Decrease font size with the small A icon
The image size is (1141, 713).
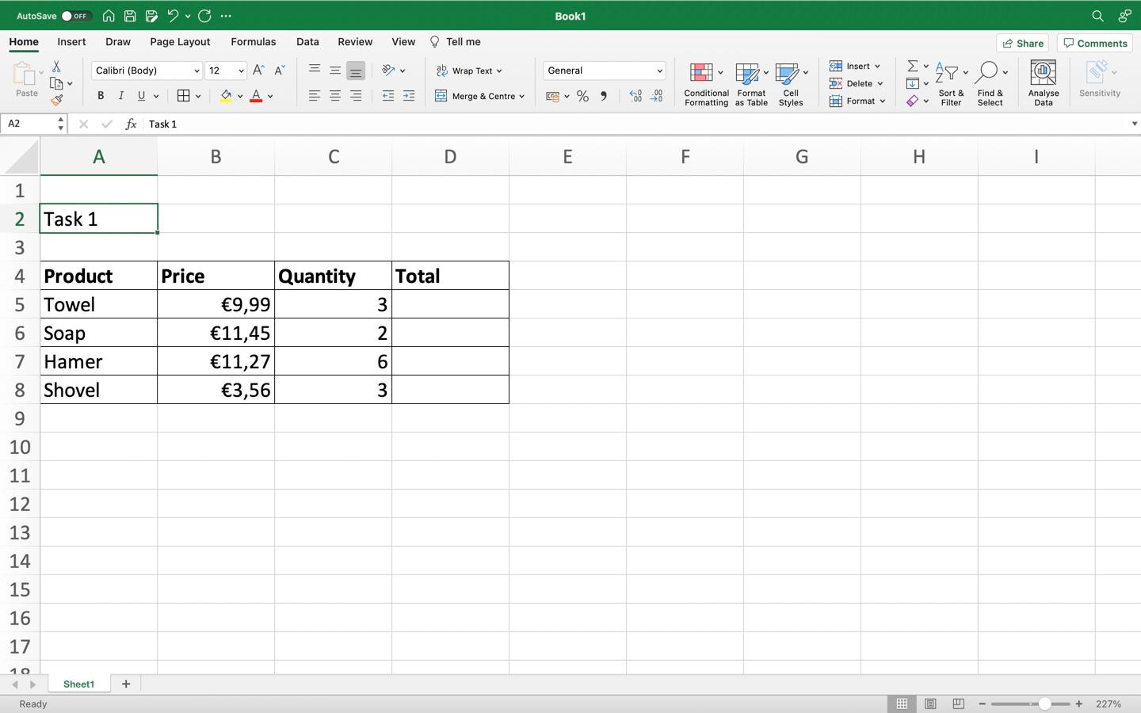[280, 71]
